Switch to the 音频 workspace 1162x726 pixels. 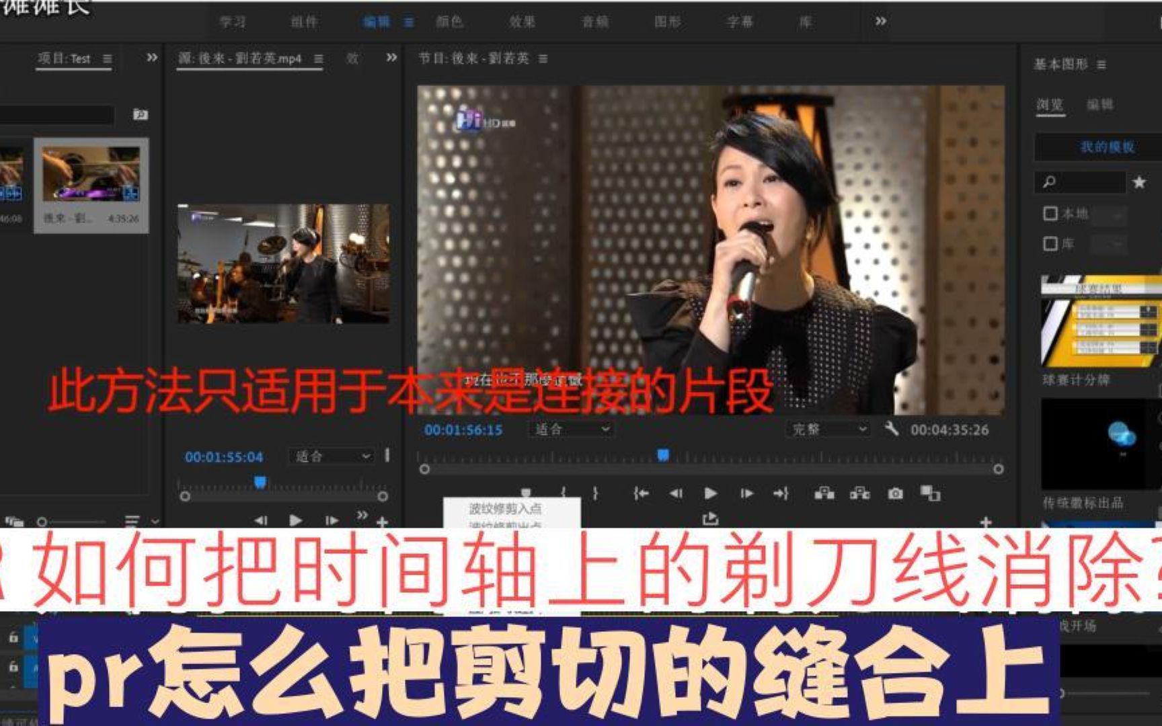(x=595, y=22)
